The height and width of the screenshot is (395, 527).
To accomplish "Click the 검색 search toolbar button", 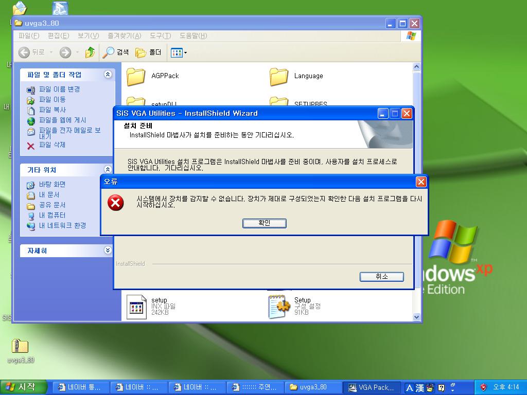I will click(x=116, y=52).
